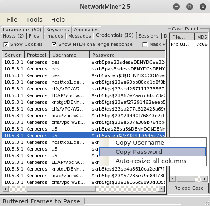The width and height of the screenshot is (210, 206).
Task: Sort by the Password column header
Action: click(x=127, y=55)
